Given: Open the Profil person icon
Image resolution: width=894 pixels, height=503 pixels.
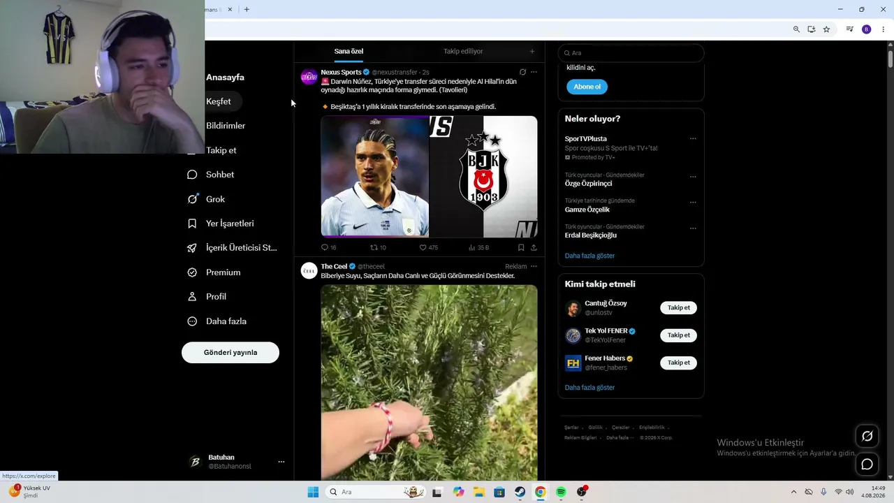Looking at the screenshot, I should click(192, 297).
